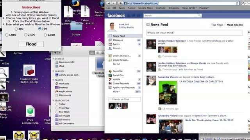250x140 pixels.
Task: Open Weds Pre Thanksgiving Event album link
Action: coord(209,120)
